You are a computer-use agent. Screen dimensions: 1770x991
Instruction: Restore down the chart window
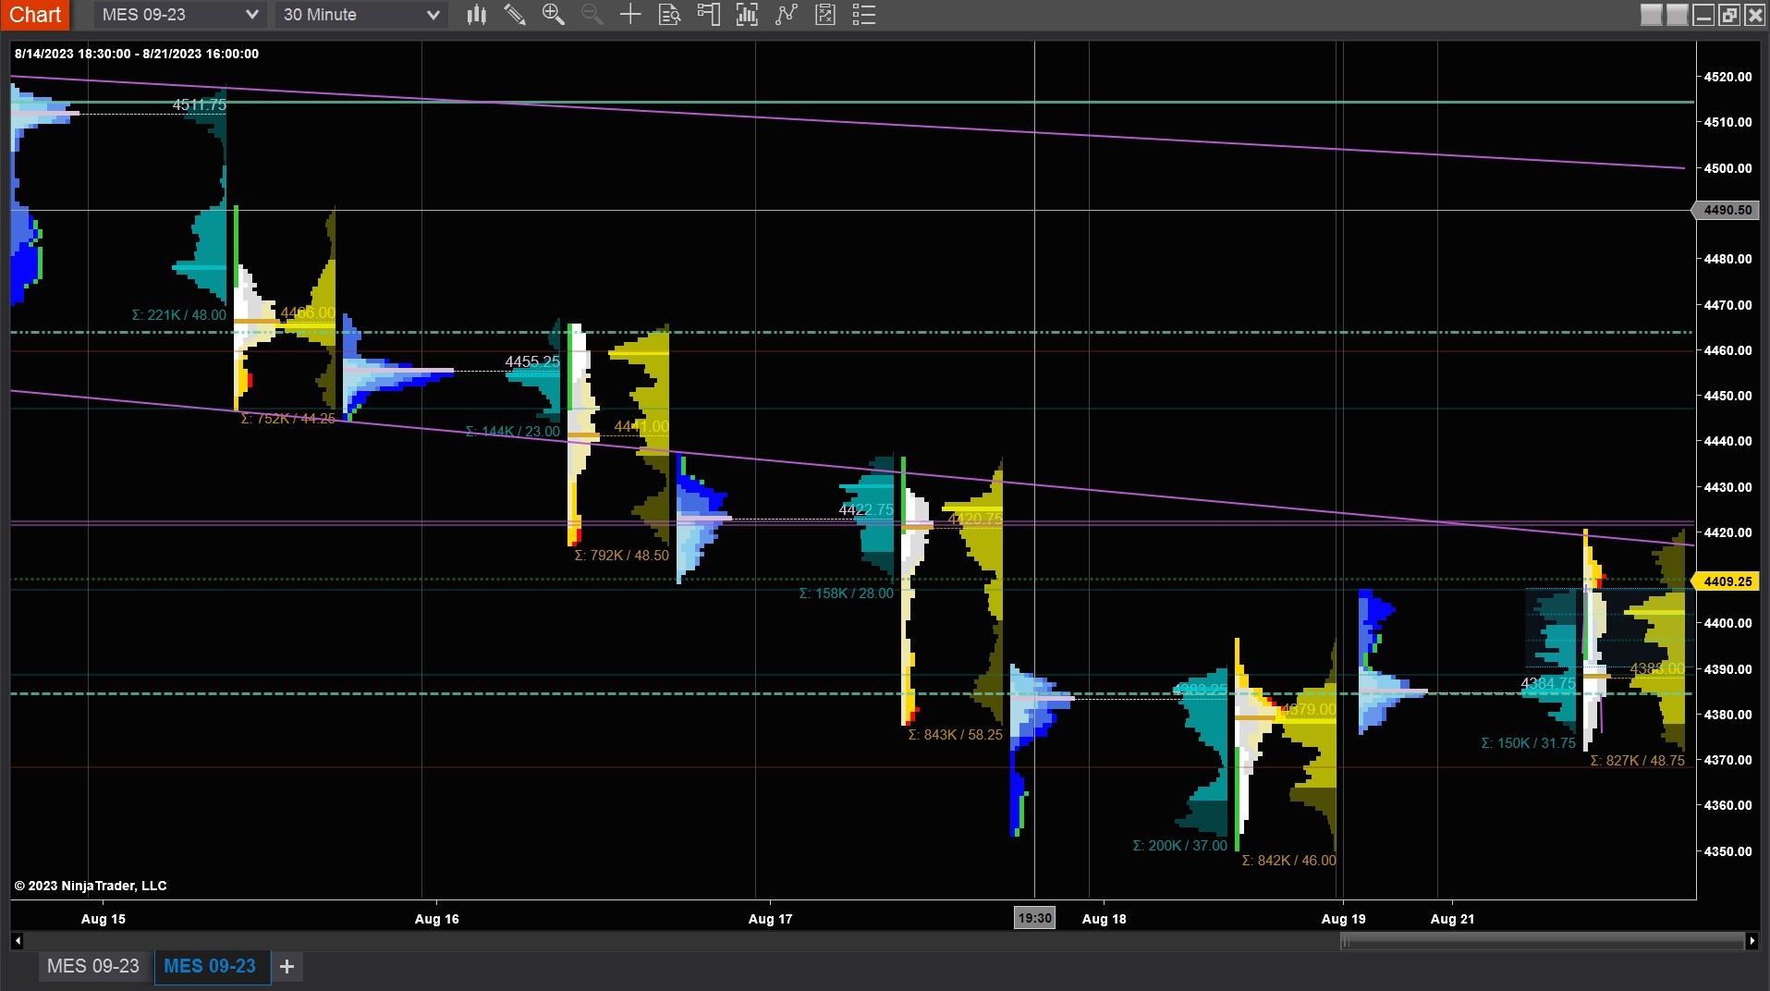[1728, 15]
